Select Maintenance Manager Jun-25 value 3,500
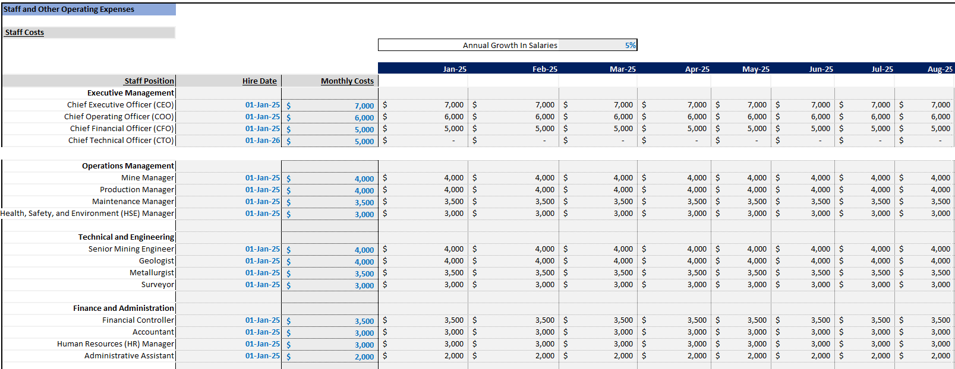Screen dimensions: 955x369 (803, 202)
